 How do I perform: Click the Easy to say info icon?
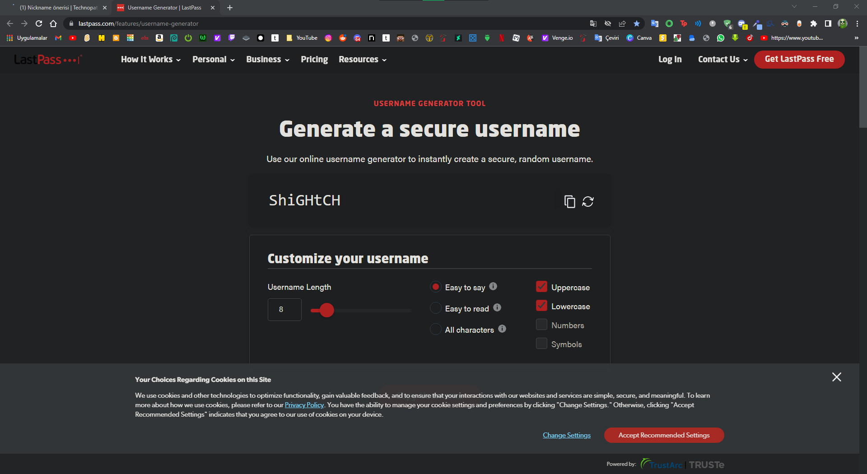(493, 286)
